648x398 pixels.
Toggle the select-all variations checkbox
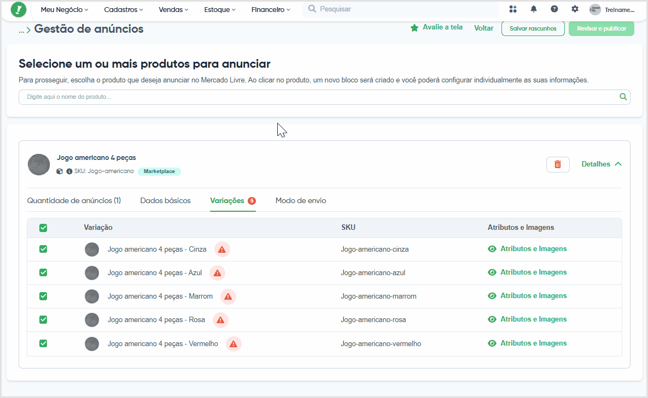coord(43,228)
